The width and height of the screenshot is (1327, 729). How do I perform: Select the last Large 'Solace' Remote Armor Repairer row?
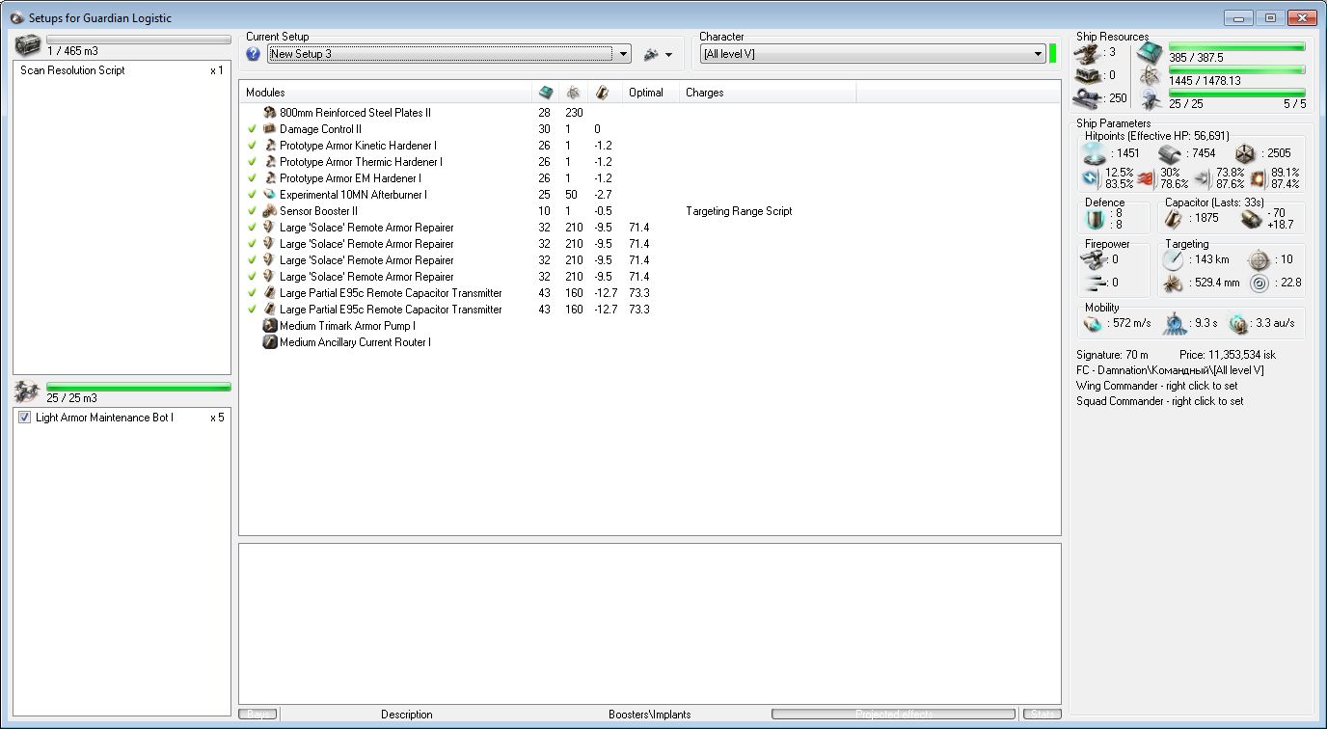pos(649,277)
